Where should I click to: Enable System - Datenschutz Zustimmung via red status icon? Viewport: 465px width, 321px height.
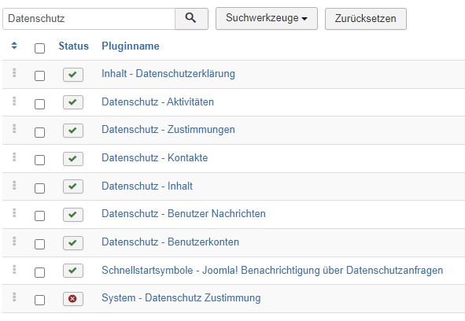click(73, 299)
